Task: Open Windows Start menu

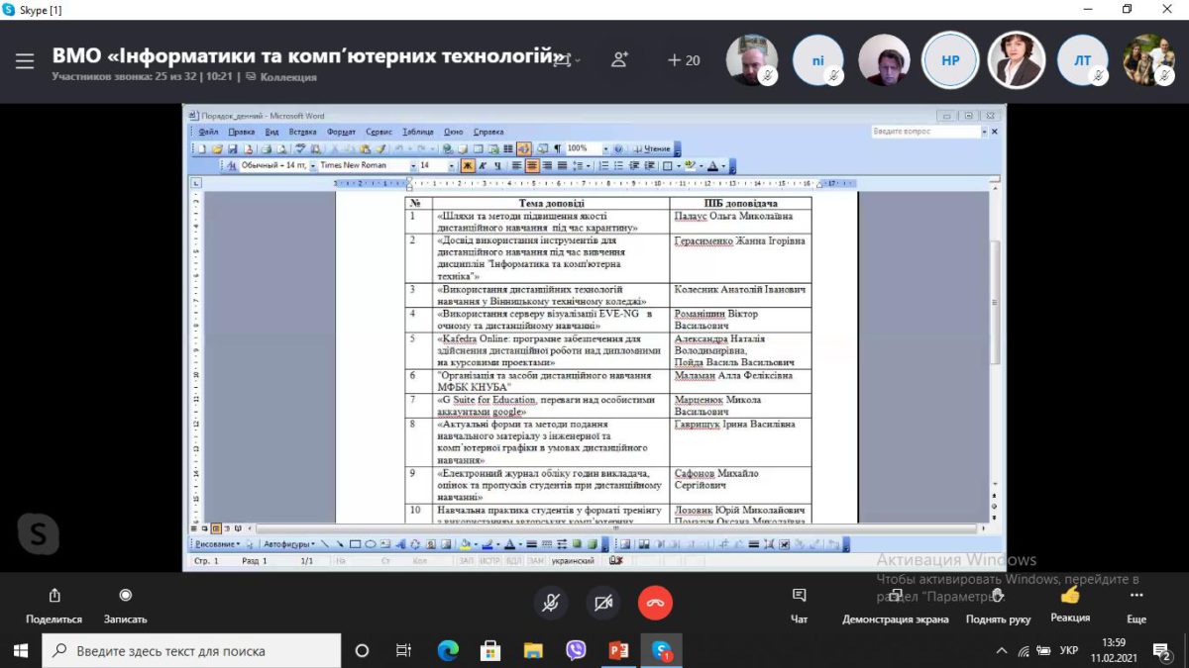Action: click(21, 650)
